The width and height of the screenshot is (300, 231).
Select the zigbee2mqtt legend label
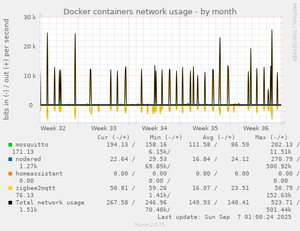point(36,188)
